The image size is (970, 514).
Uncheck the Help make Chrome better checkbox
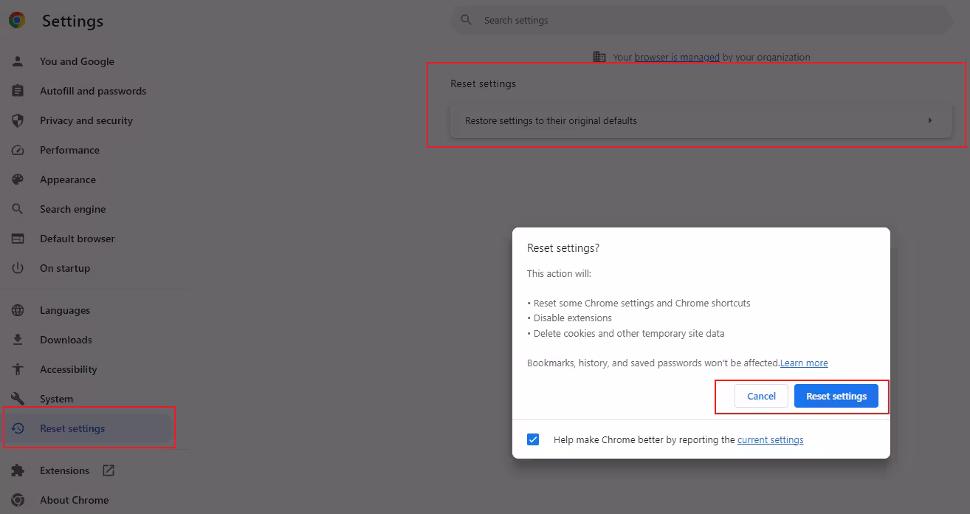click(533, 439)
